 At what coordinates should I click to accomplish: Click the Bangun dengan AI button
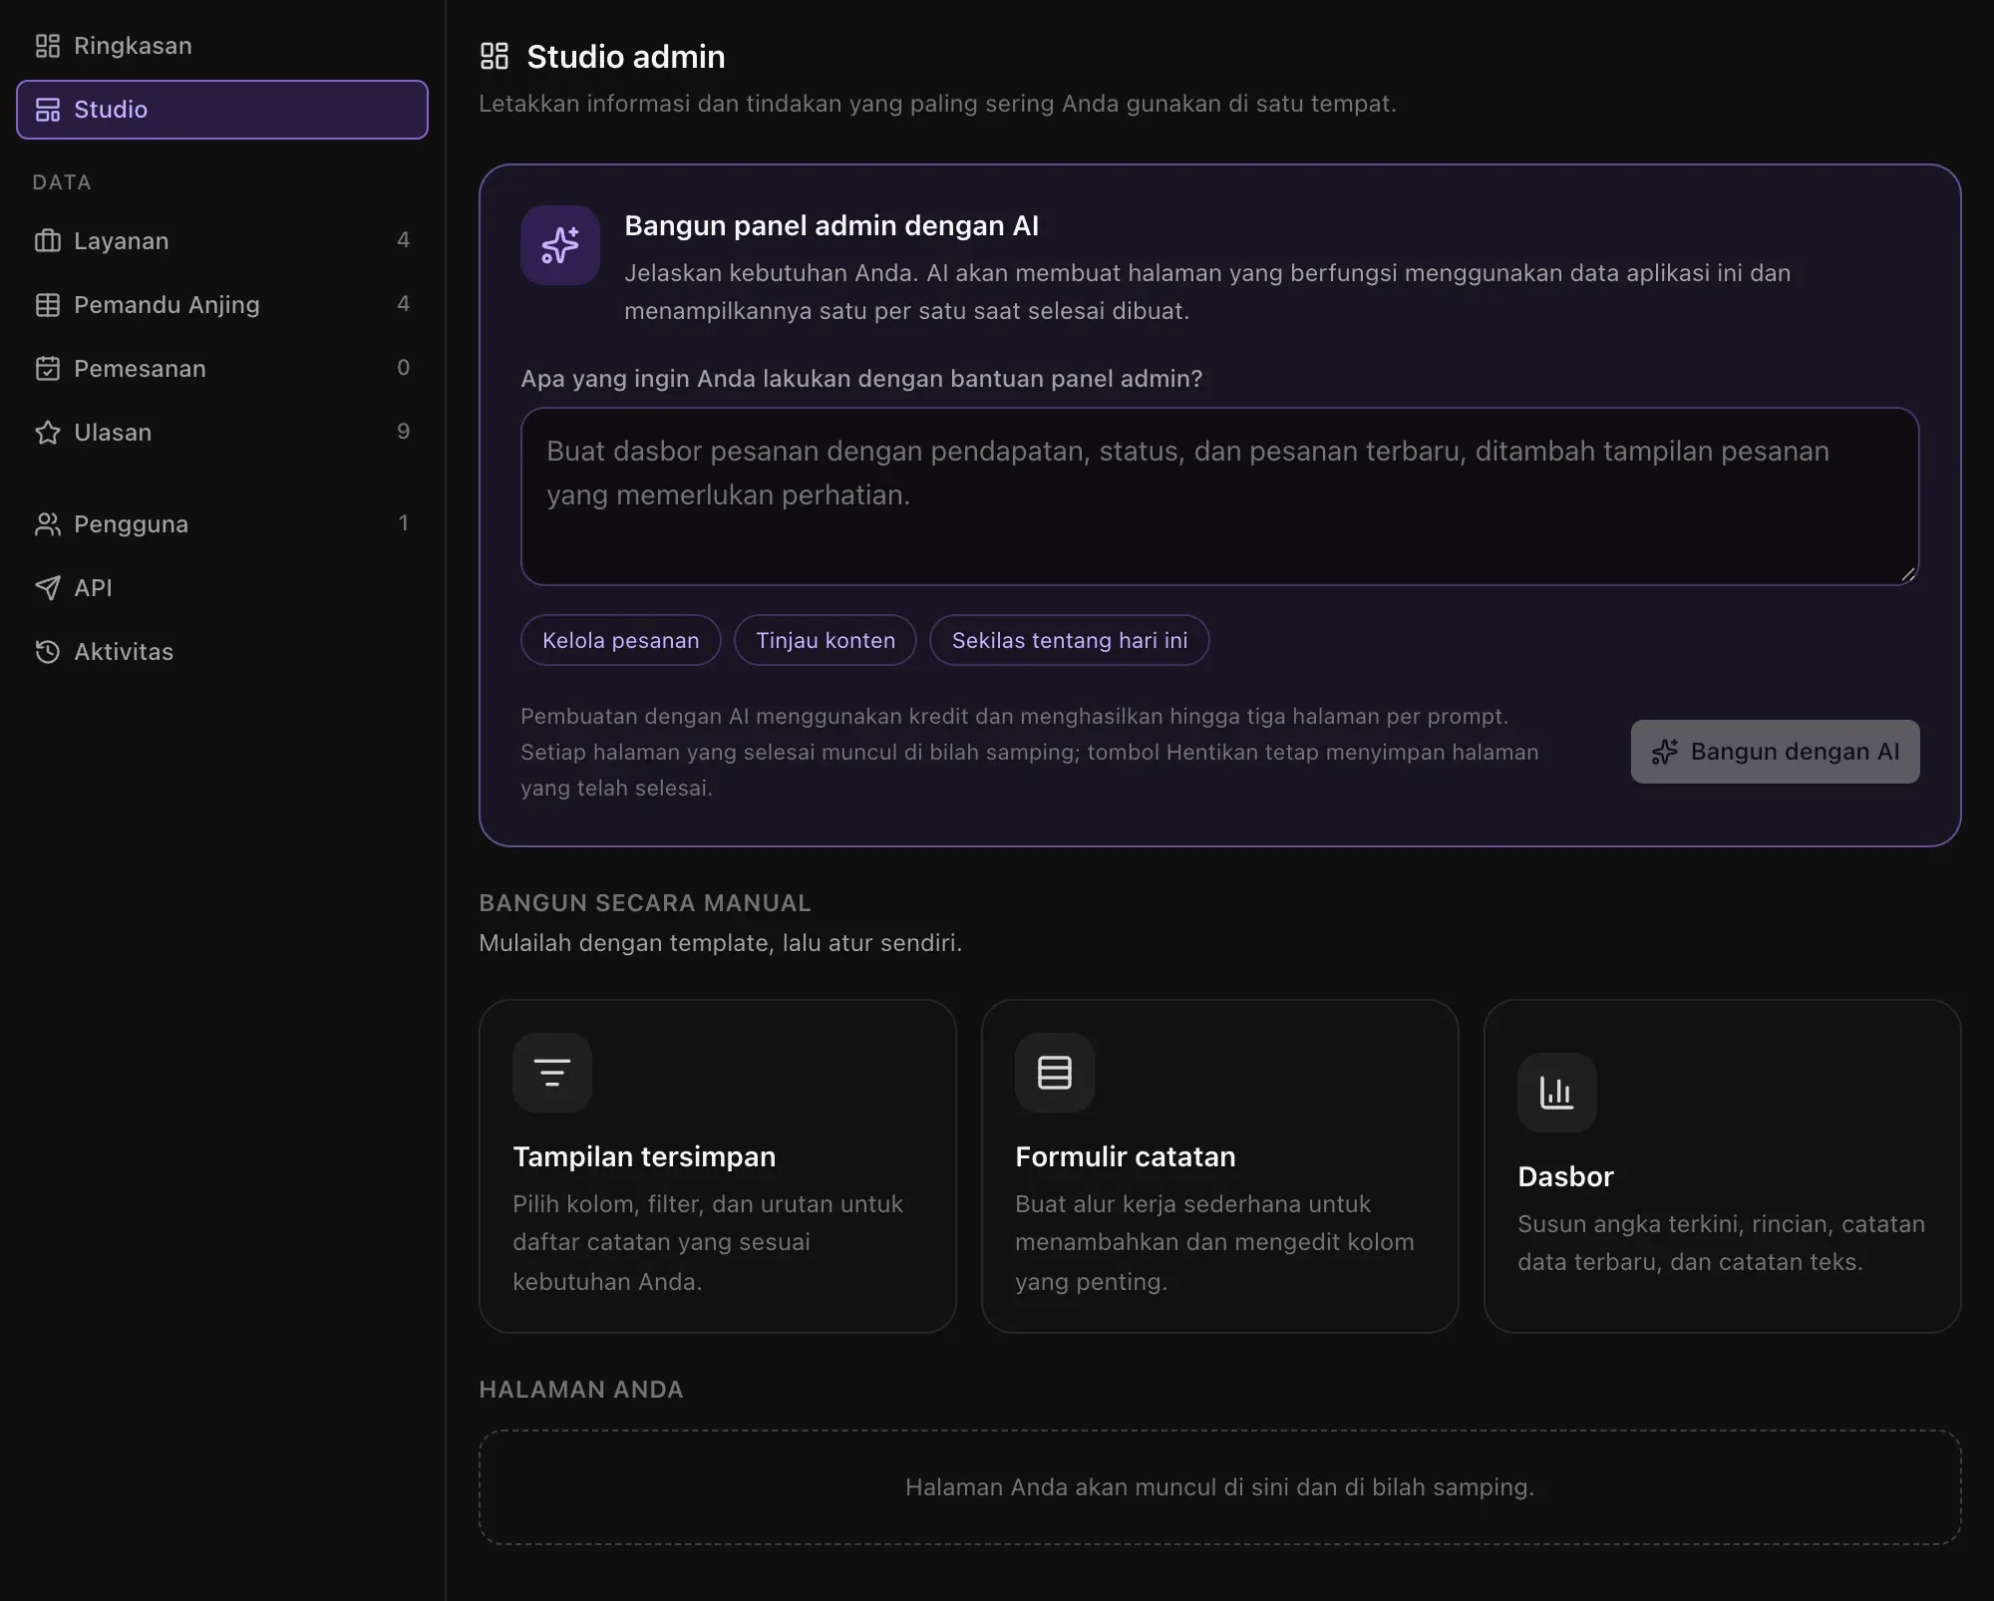1775,752
